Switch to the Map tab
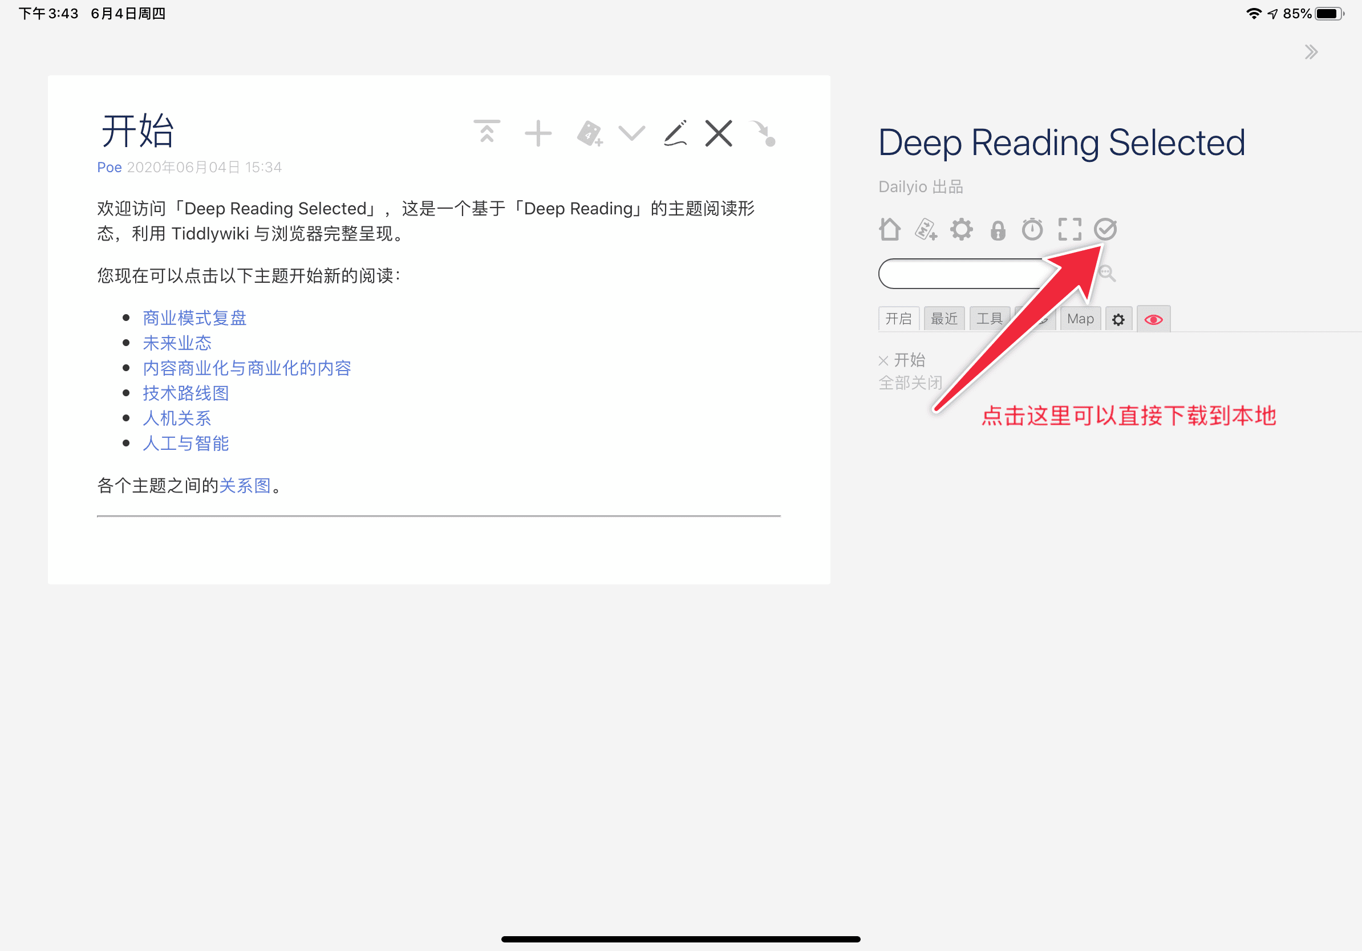Screen dimensions: 1362x951 pos(1080,319)
